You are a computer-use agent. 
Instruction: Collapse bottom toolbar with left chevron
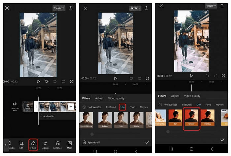coord(6,145)
